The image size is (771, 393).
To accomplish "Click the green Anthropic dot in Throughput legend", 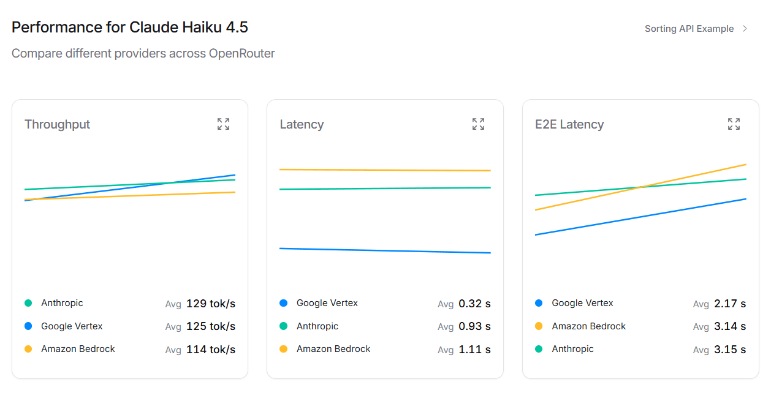I will click(x=29, y=303).
